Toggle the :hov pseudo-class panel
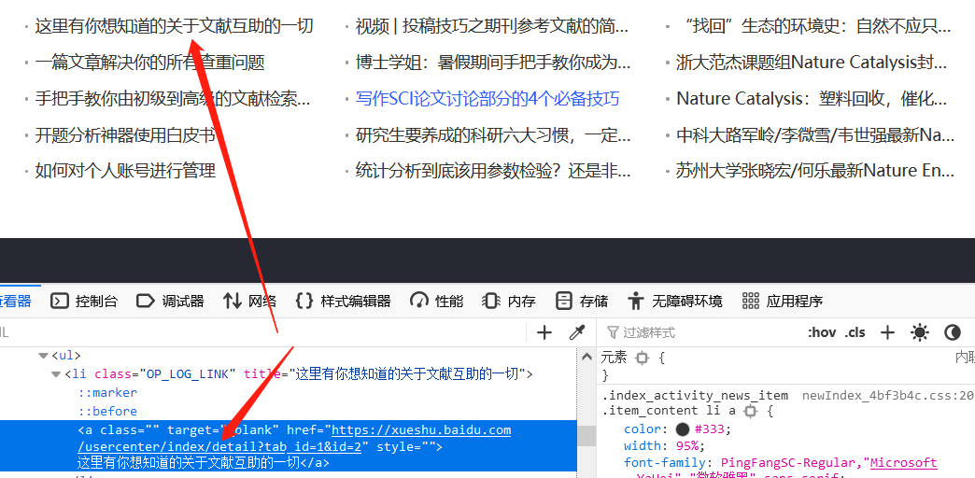975x478 pixels. point(822,332)
